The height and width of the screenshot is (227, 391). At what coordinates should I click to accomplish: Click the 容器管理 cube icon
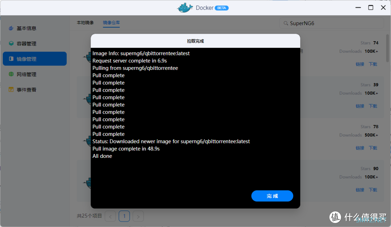click(11, 43)
